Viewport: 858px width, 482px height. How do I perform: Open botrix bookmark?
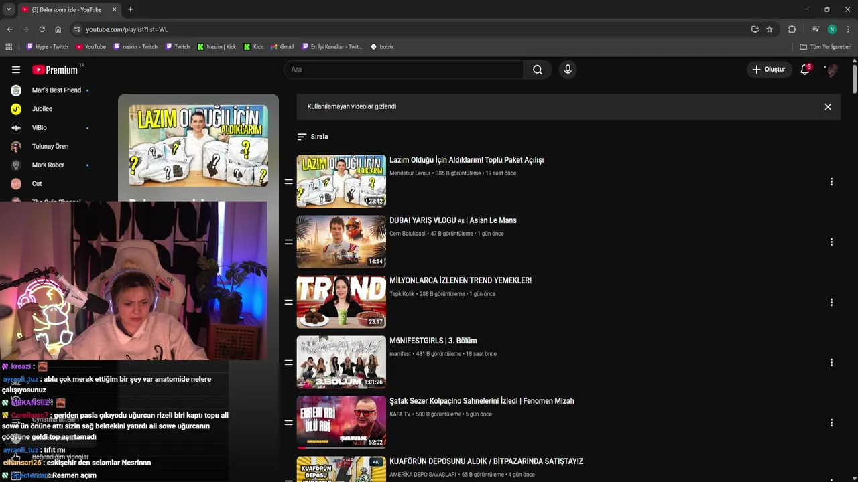tap(382, 47)
